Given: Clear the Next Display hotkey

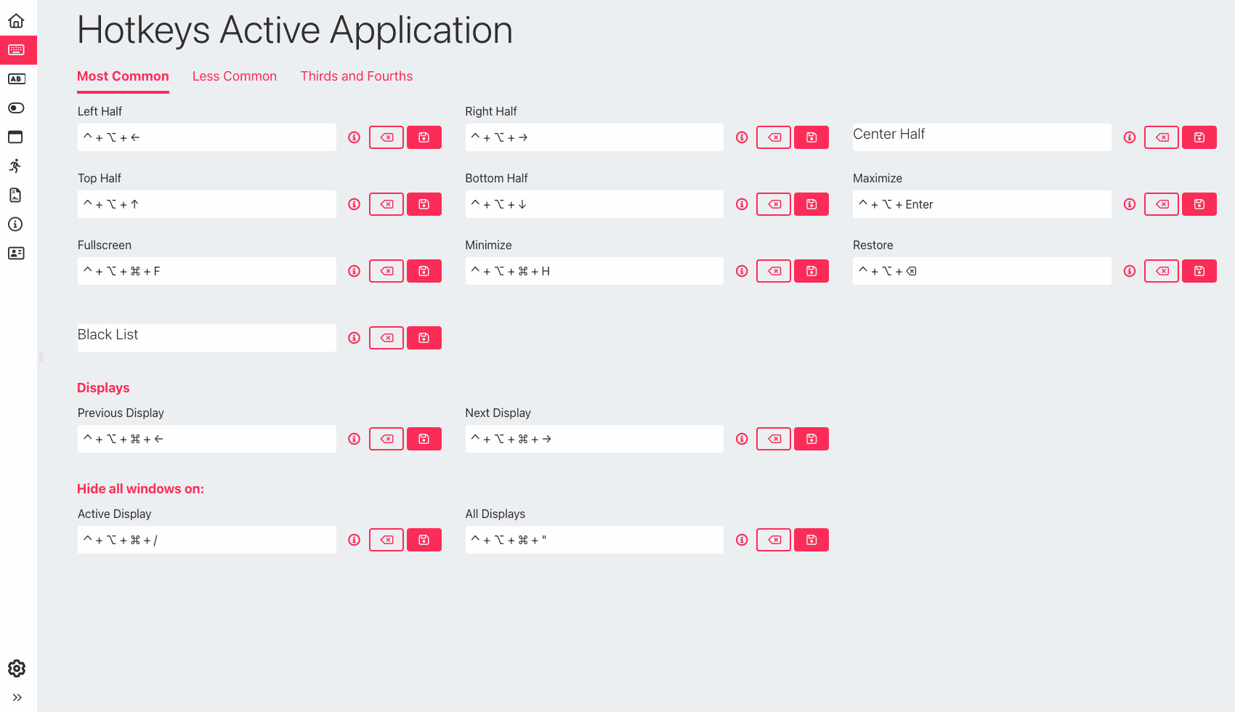Looking at the screenshot, I should point(774,439).
